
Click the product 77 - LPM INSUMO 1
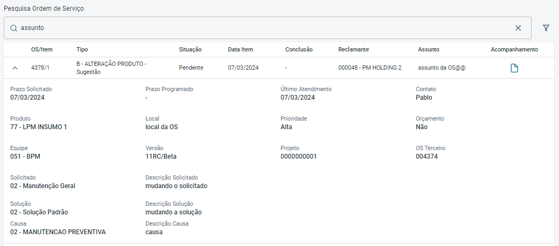(38, 127)
